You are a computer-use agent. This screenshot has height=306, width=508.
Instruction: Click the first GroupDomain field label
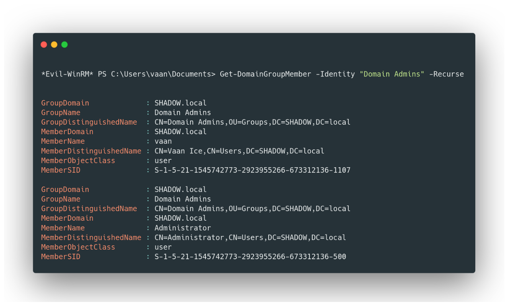(x=65, y=103)
